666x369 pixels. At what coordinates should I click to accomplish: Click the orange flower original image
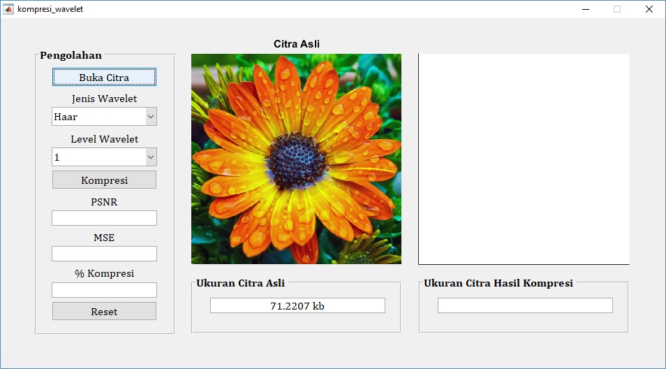(x=296, y=159)
